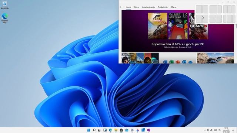Image resolution: width=237 pixels, height=133 pixels.
Task: Snap to narrow right zone of two-thirds layout
Action: click(x=220, y=9)
